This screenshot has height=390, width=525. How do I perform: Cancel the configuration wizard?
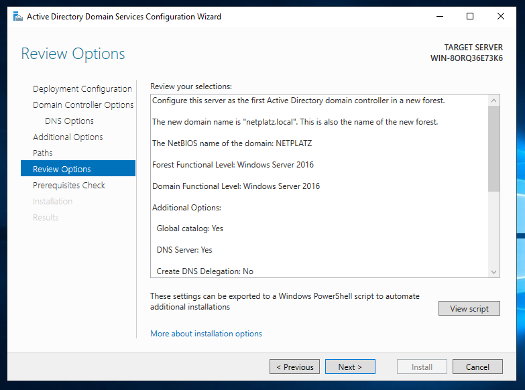477,367
